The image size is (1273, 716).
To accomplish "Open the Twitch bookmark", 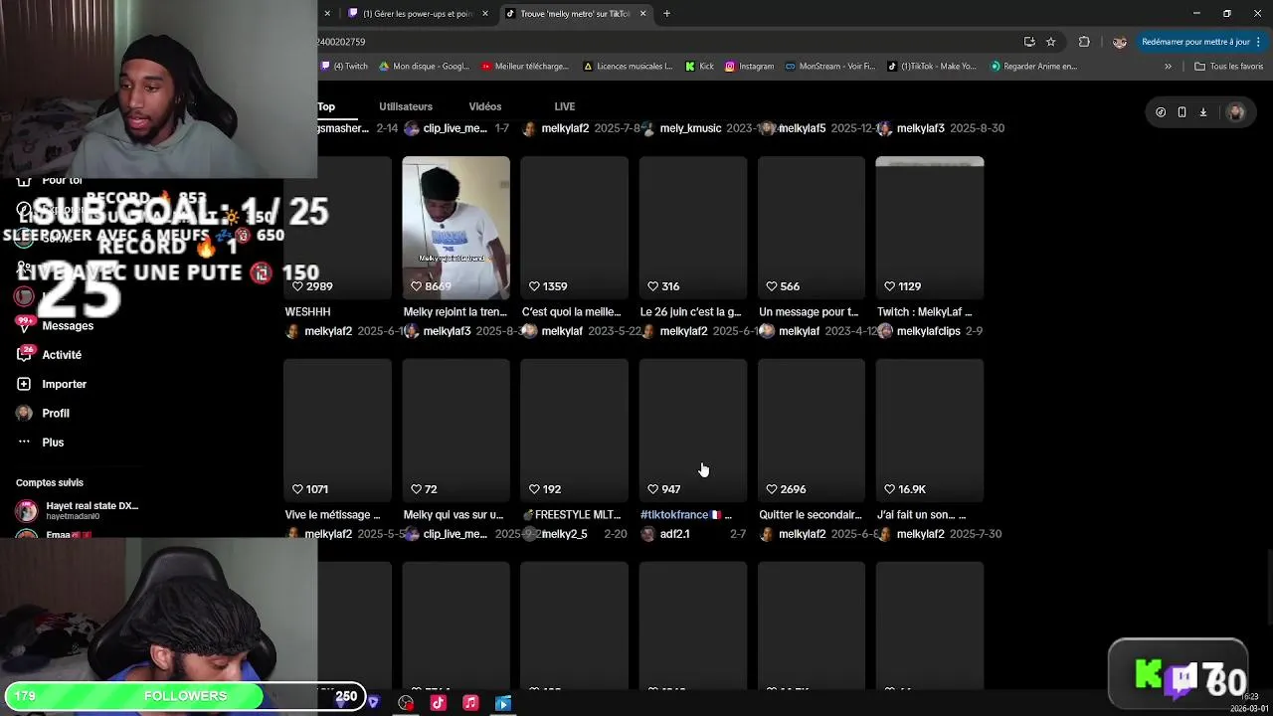I will (344, 67).
